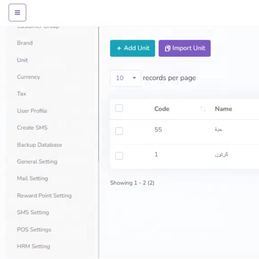Open Brand in the sidebar

coord(25,43)
